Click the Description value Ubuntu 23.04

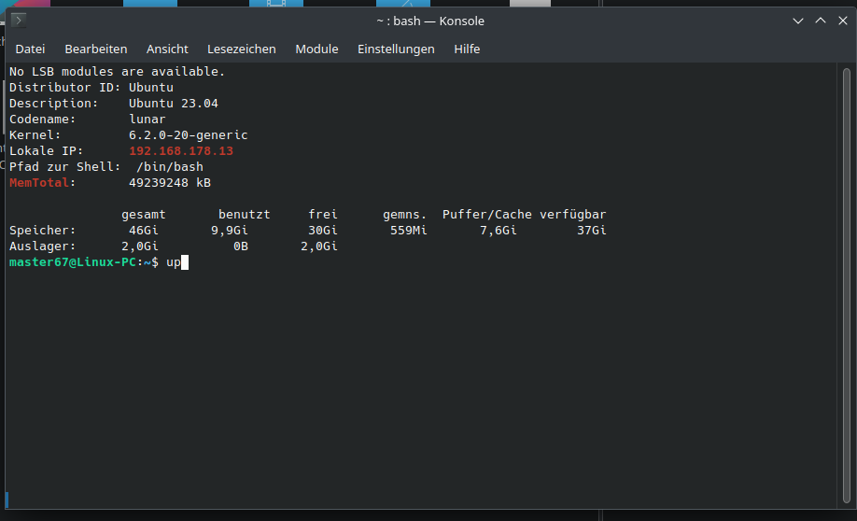pyautogui.click(x=174, y=104)
